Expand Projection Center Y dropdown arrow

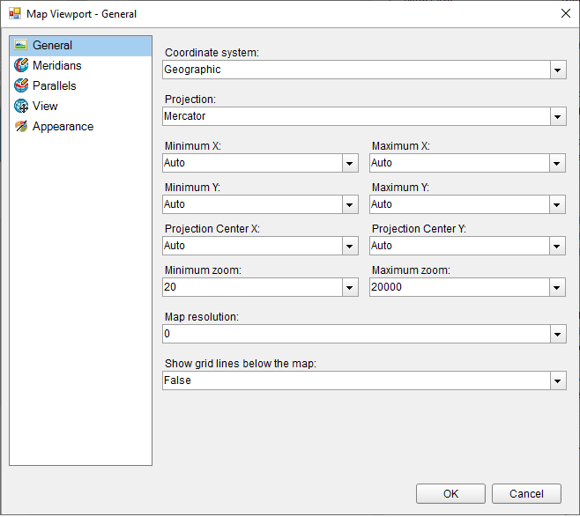tap(557, 246)
